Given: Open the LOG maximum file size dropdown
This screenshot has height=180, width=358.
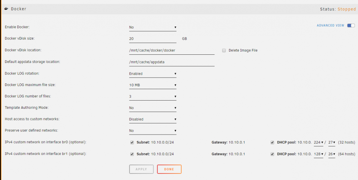Looking at the screenshot, I should pos(153,85).
